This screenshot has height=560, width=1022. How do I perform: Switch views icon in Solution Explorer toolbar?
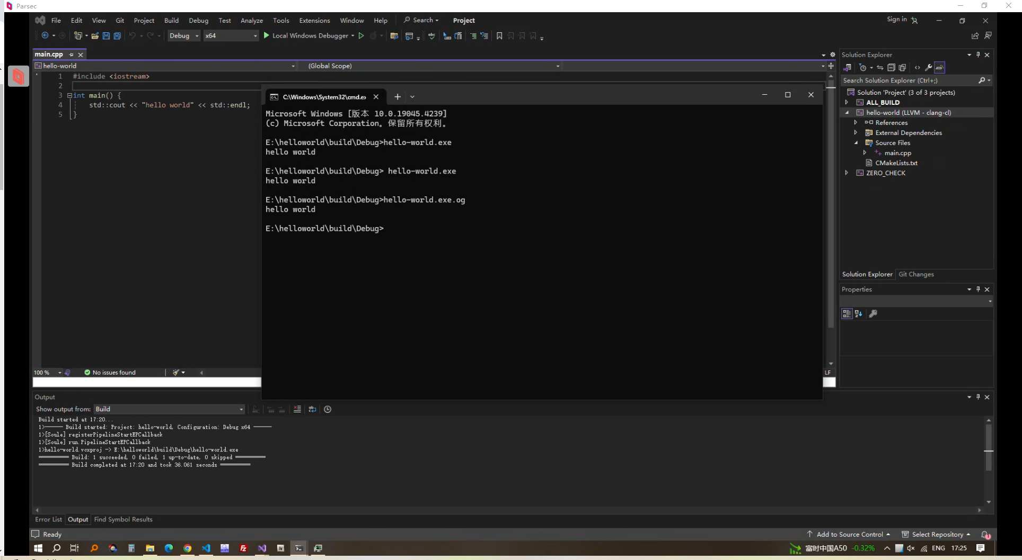[x=848, y=67]
